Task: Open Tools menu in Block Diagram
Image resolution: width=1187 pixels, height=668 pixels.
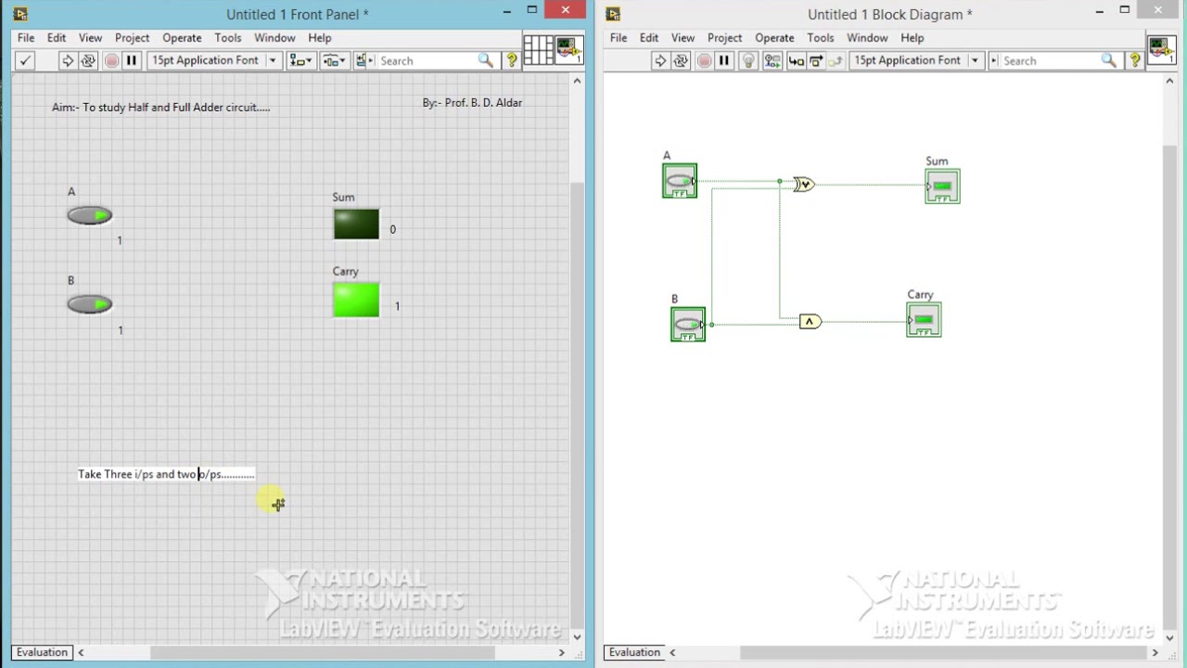Action: coord(821,38)
